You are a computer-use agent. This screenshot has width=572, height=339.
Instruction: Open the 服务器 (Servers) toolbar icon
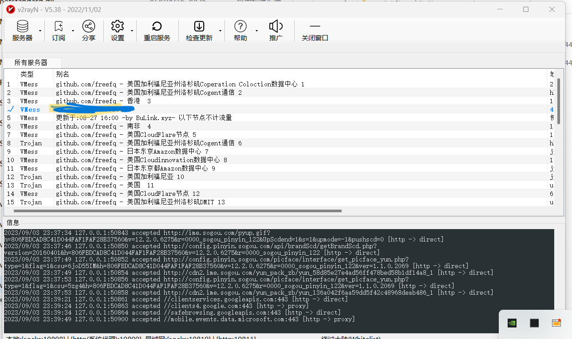tap(22, 26)
